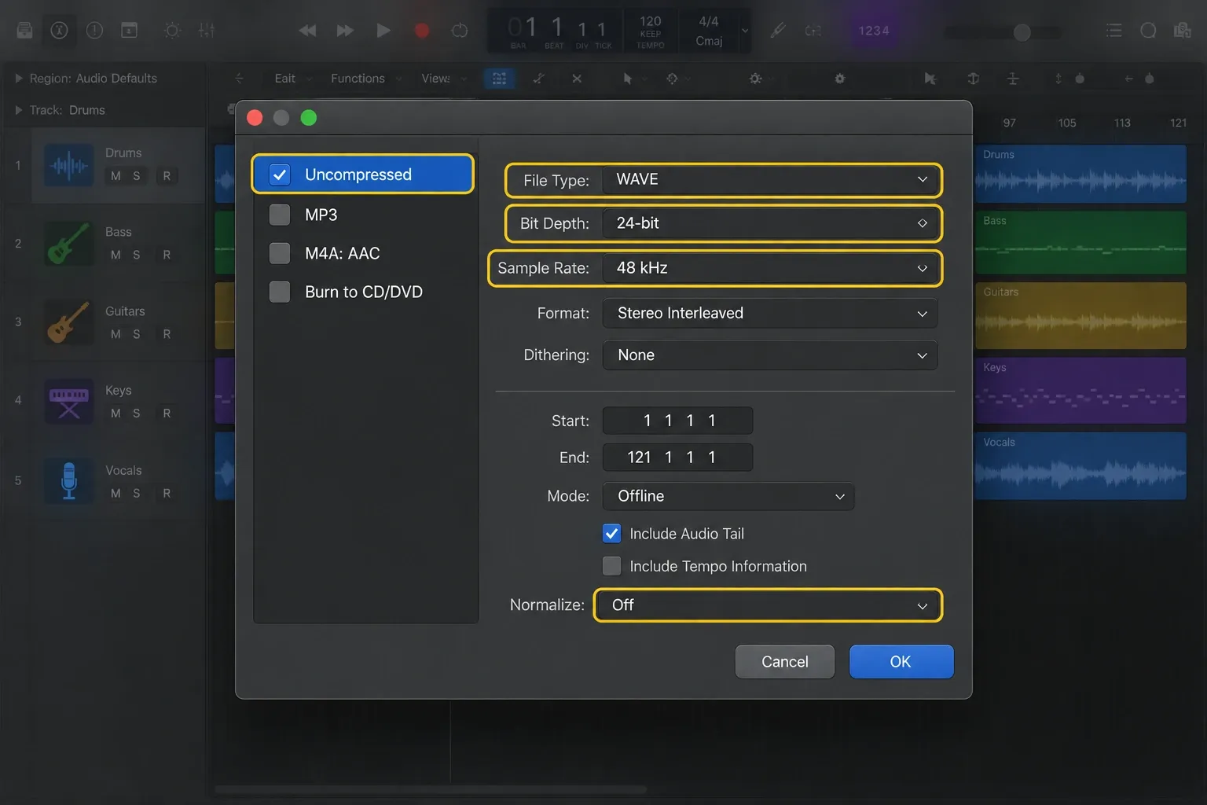The width and height of the screenshot is (1207, 805).
Task: Click the master volume slider knob
Action: tap(1022, 32)
